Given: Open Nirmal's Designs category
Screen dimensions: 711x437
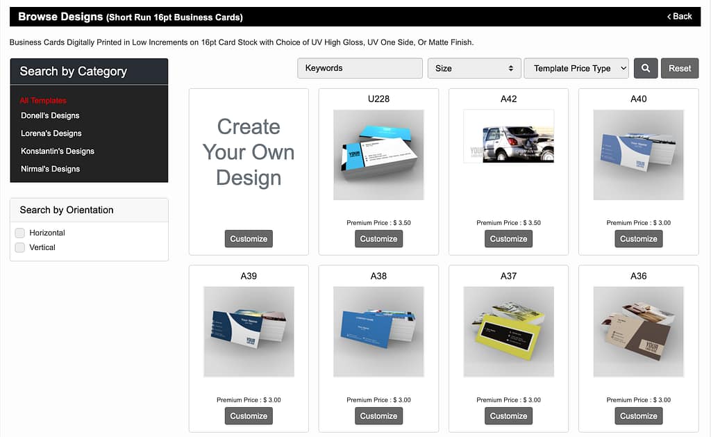Looking at the screenshot, I should [x=51, y=169].
